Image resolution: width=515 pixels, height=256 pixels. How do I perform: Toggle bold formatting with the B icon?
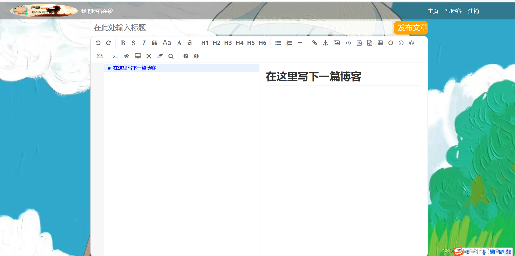(x=123, y=43)
